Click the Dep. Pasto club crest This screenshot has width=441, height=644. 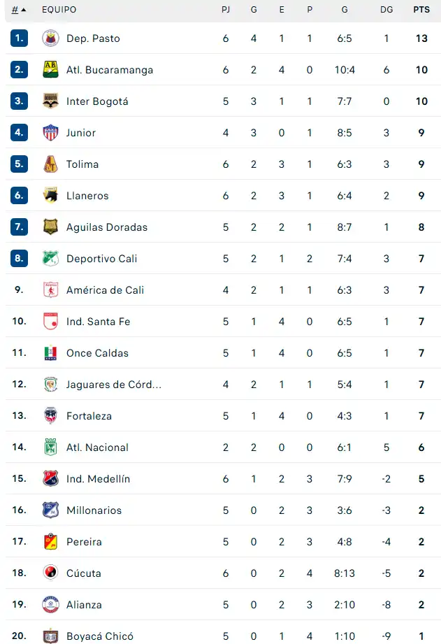tap(50, 38)
